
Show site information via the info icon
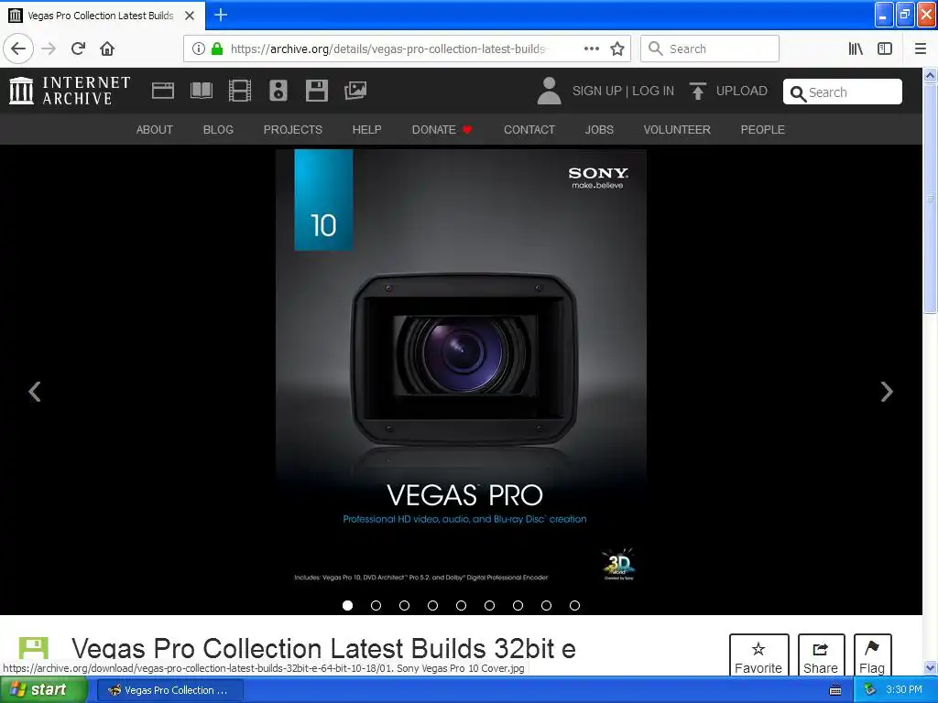(x=199, y=49)
